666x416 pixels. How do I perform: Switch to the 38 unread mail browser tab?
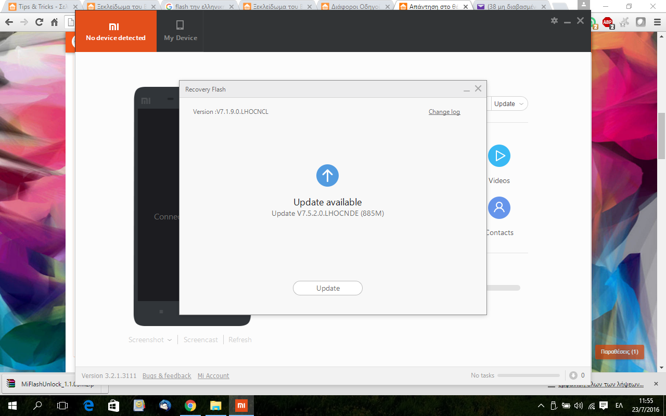click(512, 7)
